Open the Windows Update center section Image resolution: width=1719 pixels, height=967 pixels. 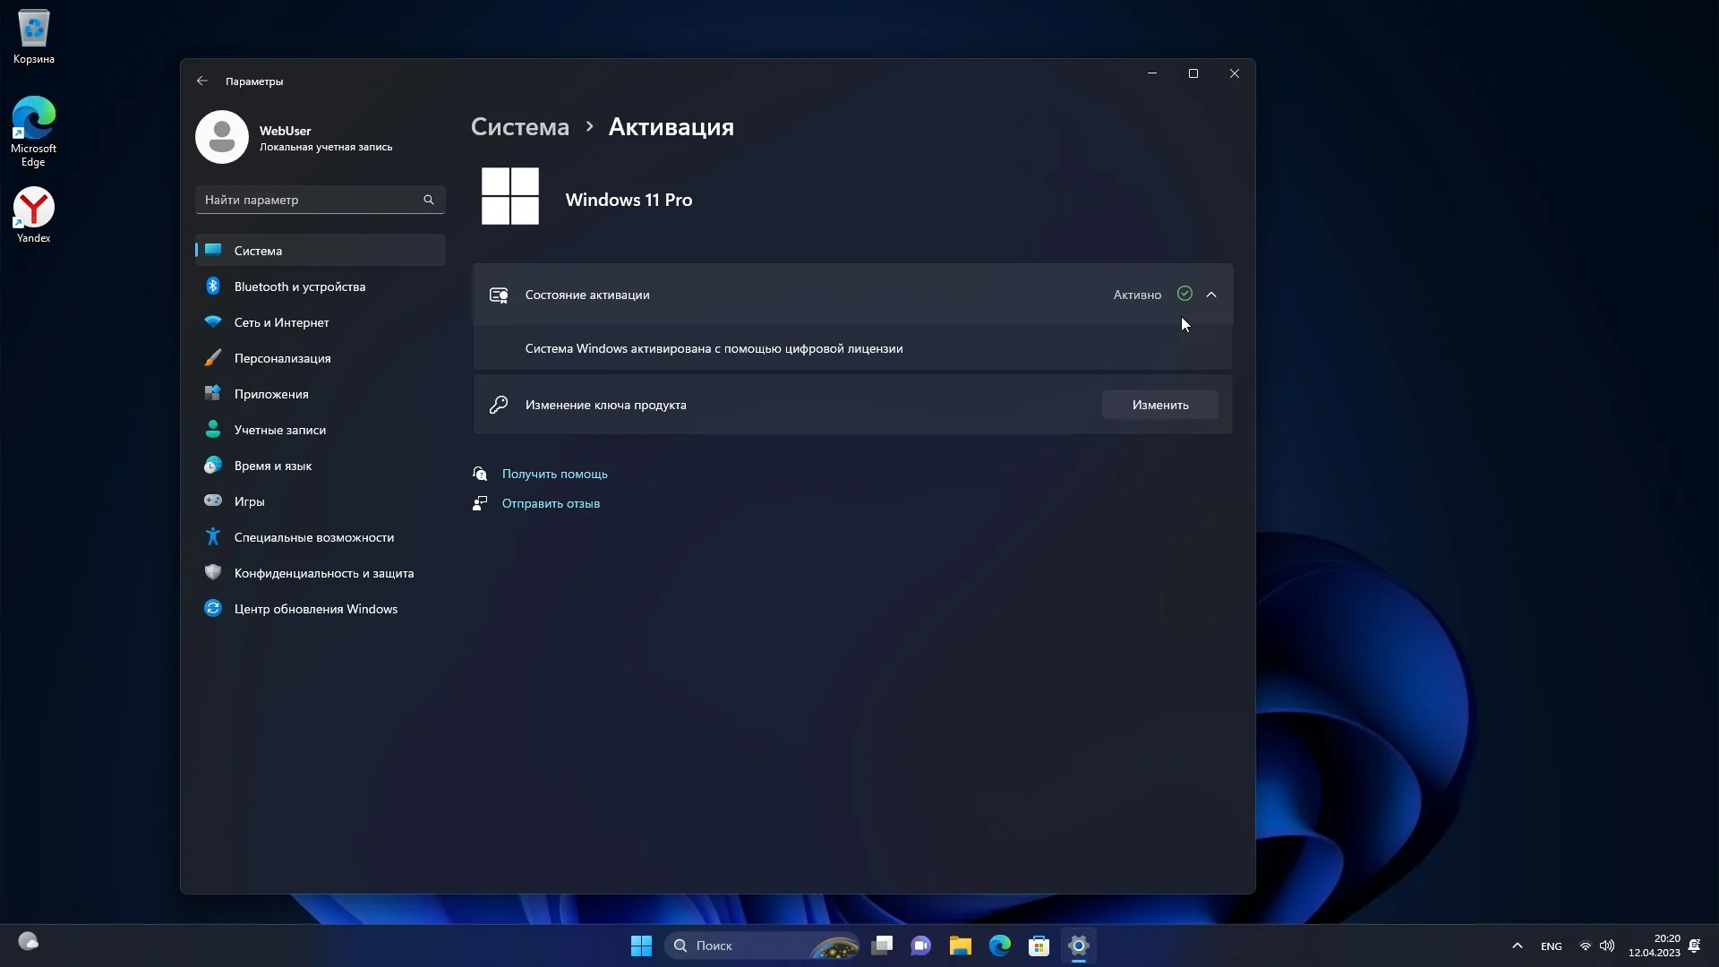315,609
